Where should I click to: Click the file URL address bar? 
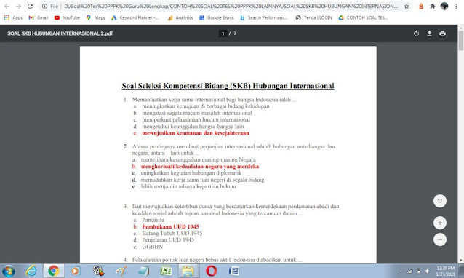[226, 7]
